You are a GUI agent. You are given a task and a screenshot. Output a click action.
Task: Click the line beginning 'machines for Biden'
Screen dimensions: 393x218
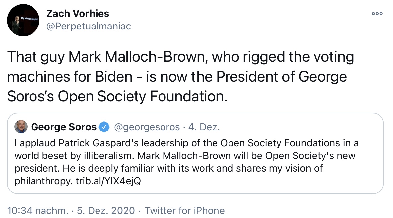pos(177,76)
